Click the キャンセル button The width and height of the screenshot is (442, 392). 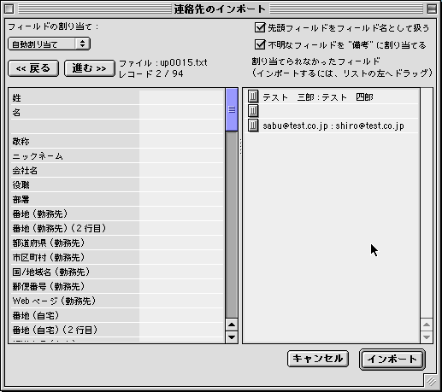318,359
